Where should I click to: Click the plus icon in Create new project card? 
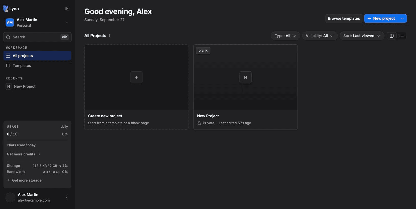(136, 77)
